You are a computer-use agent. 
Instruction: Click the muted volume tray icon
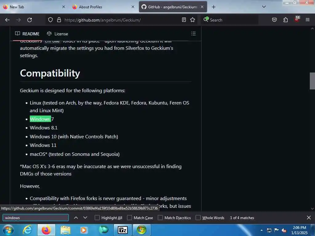(284, 230)
